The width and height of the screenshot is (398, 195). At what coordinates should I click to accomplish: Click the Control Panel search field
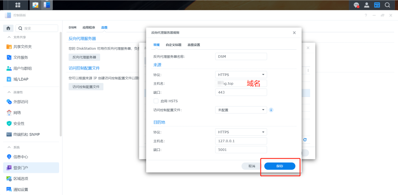37,28
